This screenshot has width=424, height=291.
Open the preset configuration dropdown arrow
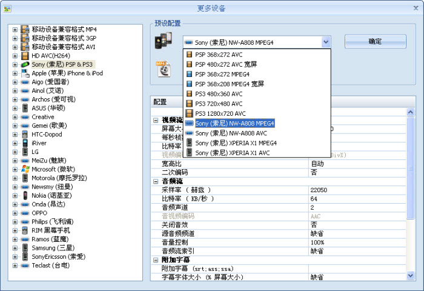[x=326, y=42]
